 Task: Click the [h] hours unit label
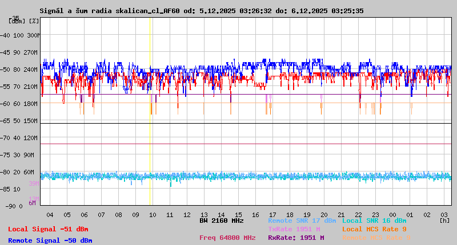[444, 219]
